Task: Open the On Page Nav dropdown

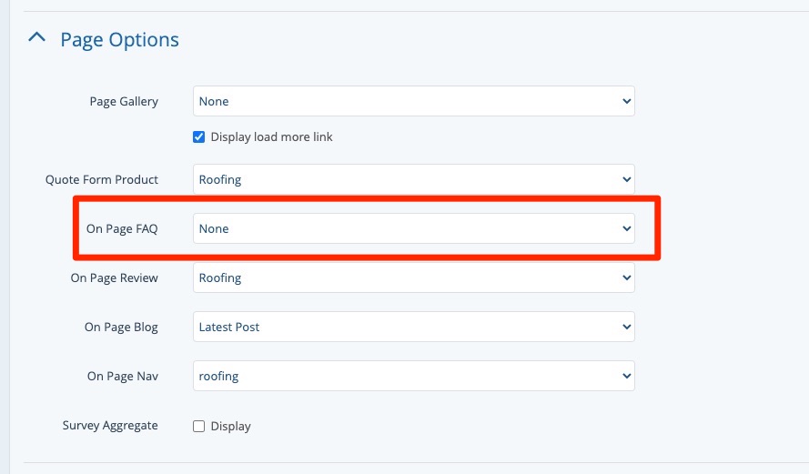Action: click(413, 376)
